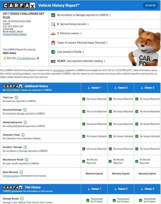Open the Airbag Deployment info icon

(25, 122)
